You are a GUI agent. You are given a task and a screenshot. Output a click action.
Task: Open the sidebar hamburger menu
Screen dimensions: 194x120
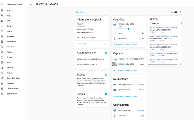click(2, 4)
